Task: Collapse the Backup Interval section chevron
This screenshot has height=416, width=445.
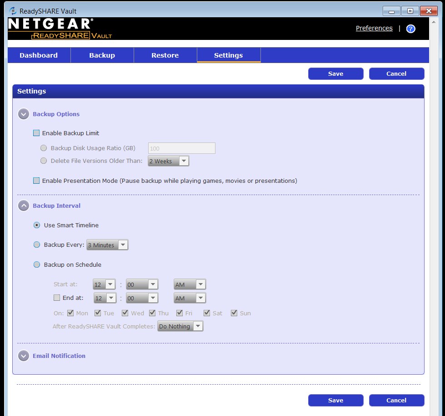Action: [x=24, y=206]
